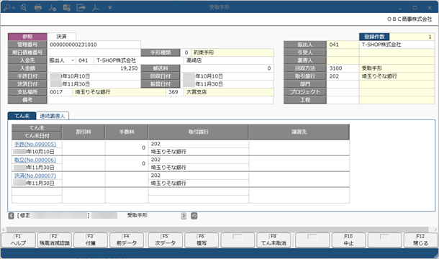Click the F12 閉じる button
This screenshot has width=439, height=259.
(420, 240)
